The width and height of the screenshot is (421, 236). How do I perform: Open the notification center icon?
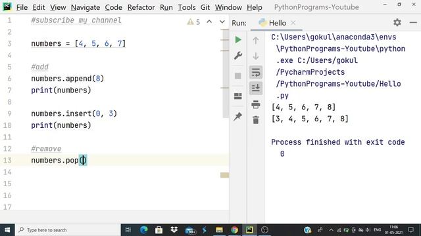coord(410,230)
